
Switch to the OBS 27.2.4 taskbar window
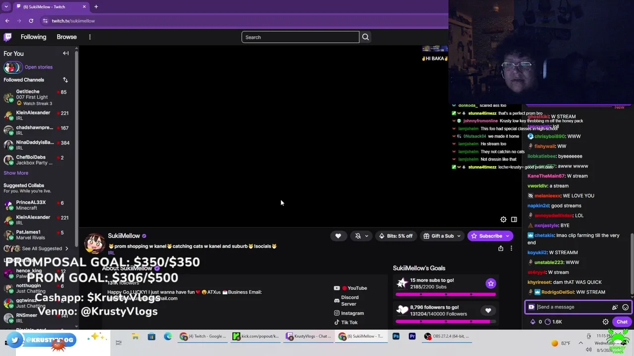[x=446, y=336]
